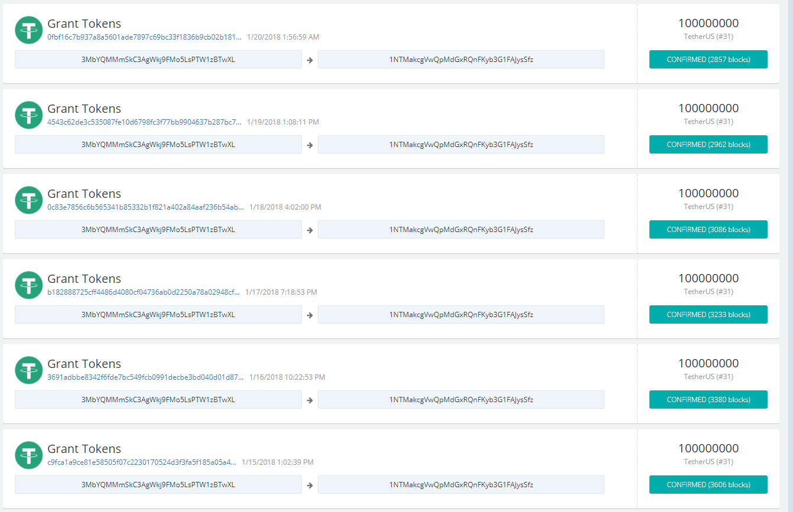Click TetherUS (#31) label above 2962 blocks

tap(708, 122)
